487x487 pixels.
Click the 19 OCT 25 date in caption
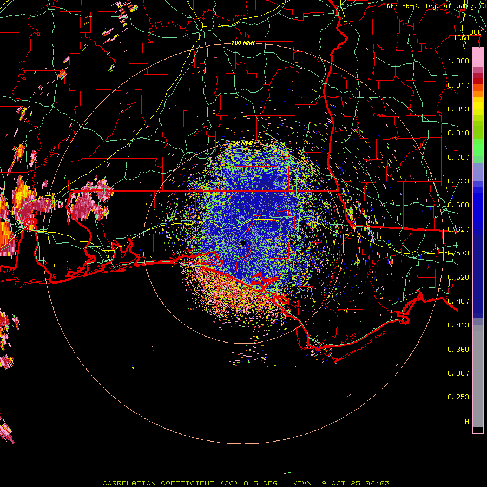[338, 483]
